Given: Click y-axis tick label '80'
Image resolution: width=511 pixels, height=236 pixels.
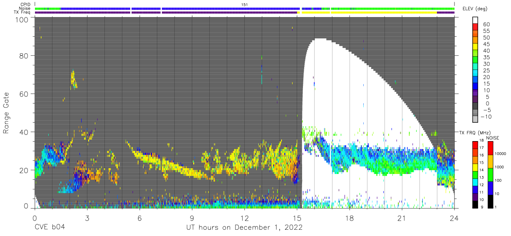Looking at the screenshot, I should pos(24,57).
